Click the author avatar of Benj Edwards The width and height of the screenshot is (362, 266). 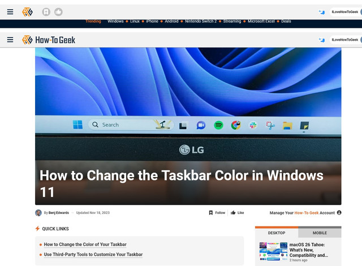(x=38, y=213)
